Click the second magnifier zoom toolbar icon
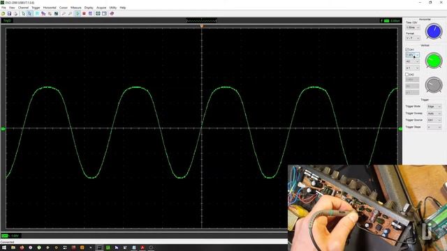 click(x=70, y=14)
